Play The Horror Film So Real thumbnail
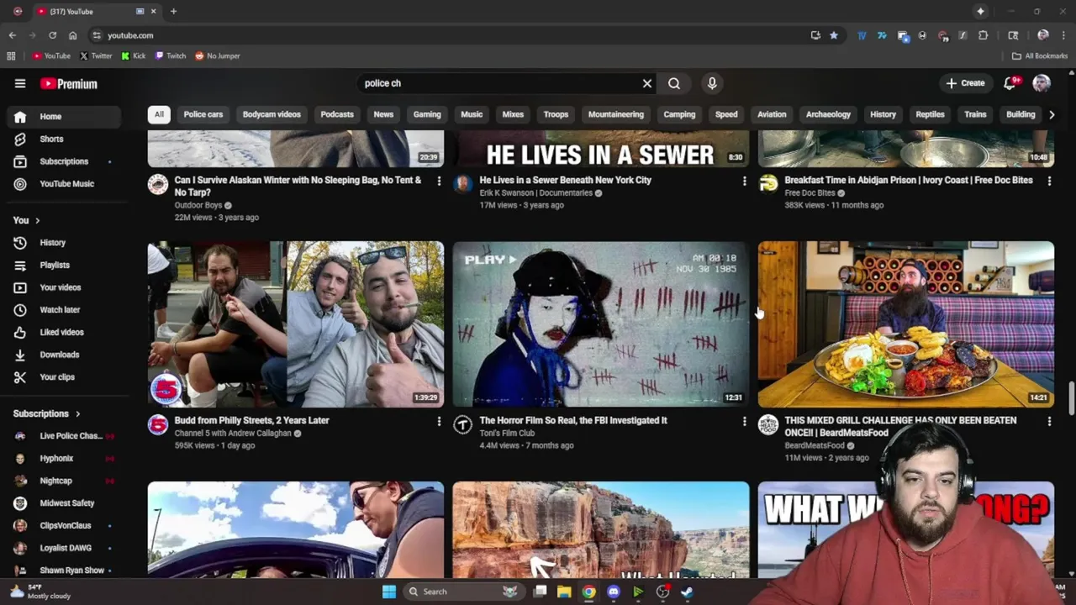Viewport: 1076px width, 605px height. point(601,324)
